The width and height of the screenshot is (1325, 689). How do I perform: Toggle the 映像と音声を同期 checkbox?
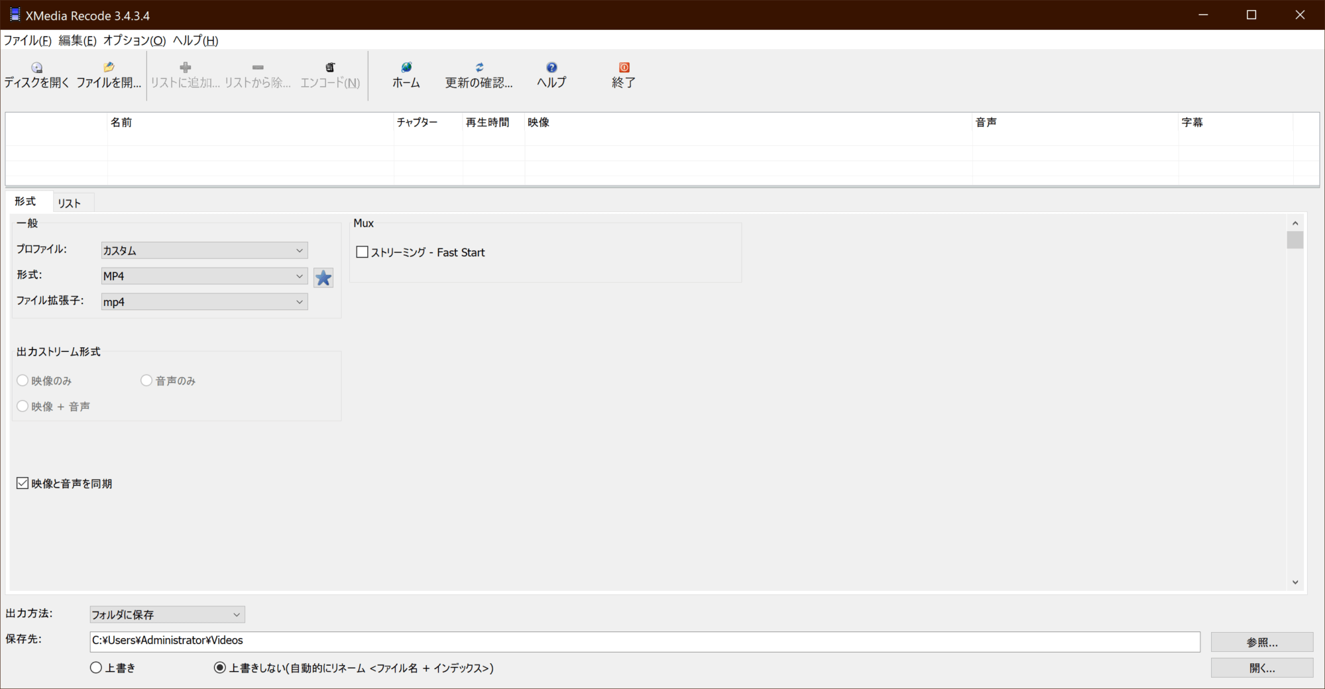pos(23,484)
